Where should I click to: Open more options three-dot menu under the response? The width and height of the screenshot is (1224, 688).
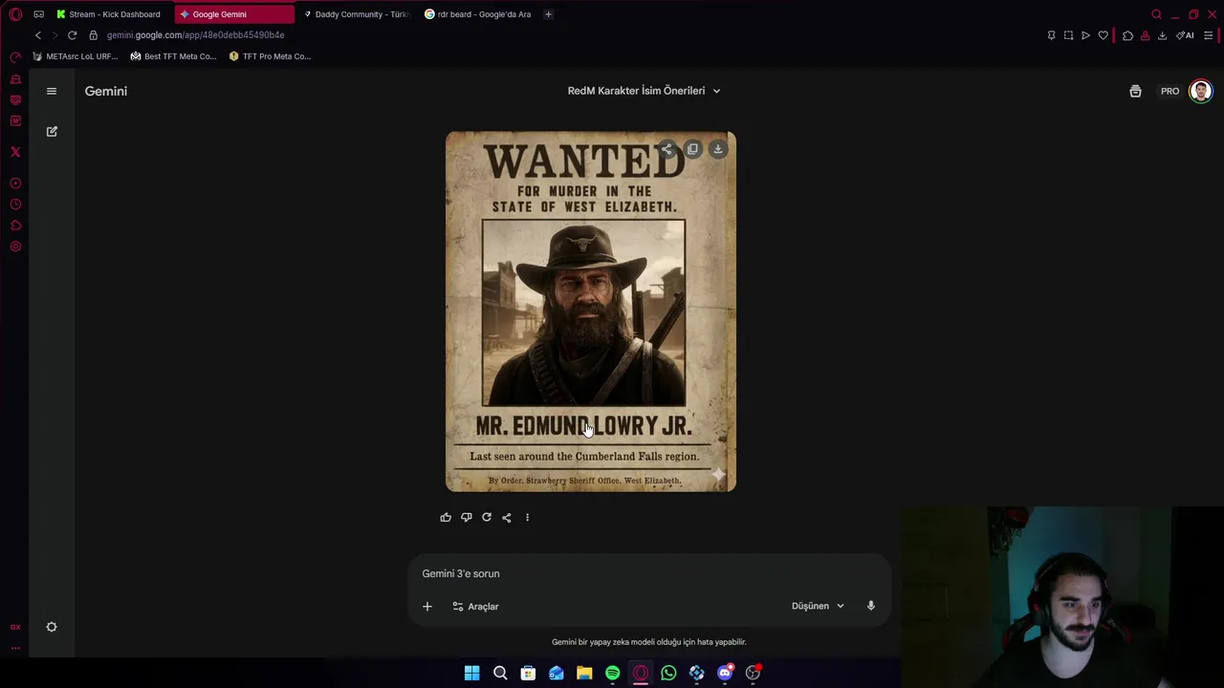click(527, 517)
